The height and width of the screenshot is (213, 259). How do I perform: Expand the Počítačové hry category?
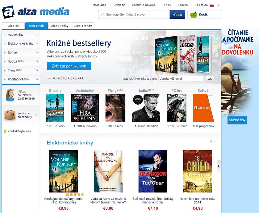[21, 79]
